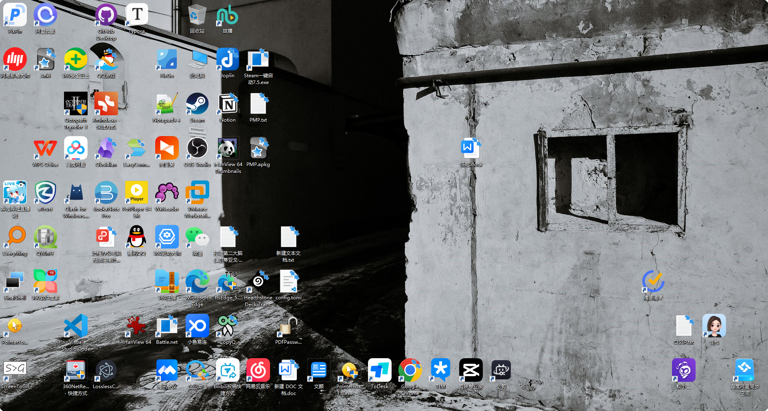Select the Microsoft Edge shortcut
This screenshot has height=411, width=768.
197,282
